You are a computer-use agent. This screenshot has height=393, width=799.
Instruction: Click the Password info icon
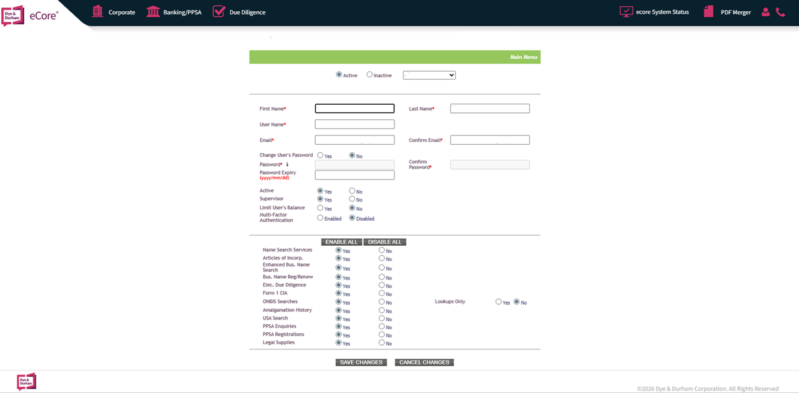click(287, 165)
